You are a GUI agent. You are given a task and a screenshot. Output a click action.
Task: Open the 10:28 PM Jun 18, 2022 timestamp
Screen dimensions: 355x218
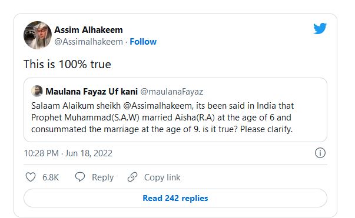[x=68, y=153]
